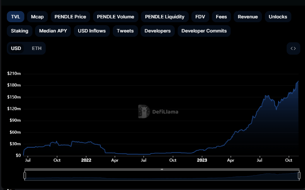Show USD Inflows on chart
The height and width of the screenshot is (190, 305).
[x=92, y=31]
